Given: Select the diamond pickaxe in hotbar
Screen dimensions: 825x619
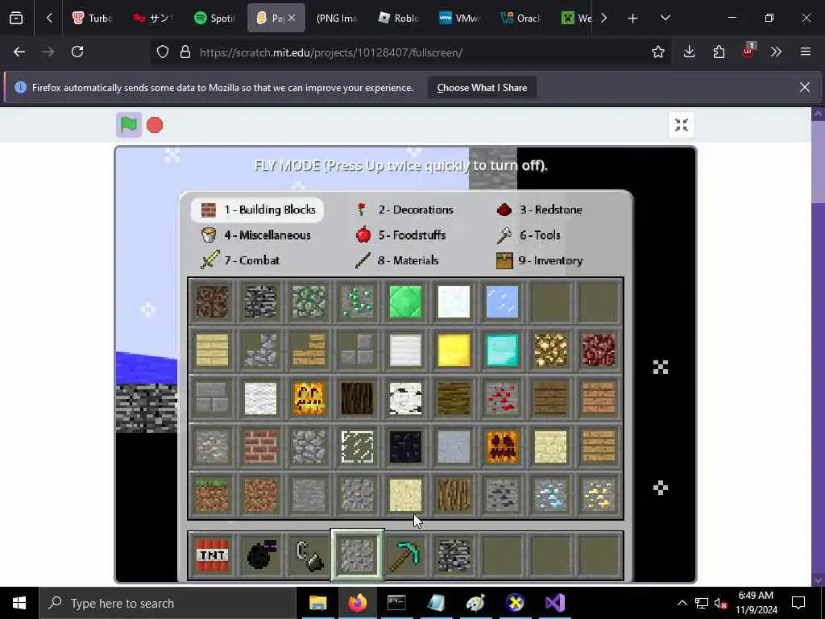Looking at the screenshot, I should coord(406,555).
